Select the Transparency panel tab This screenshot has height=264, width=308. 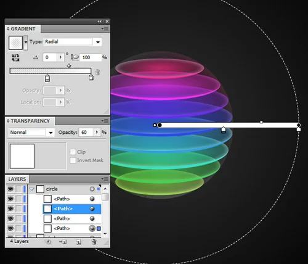30,121
